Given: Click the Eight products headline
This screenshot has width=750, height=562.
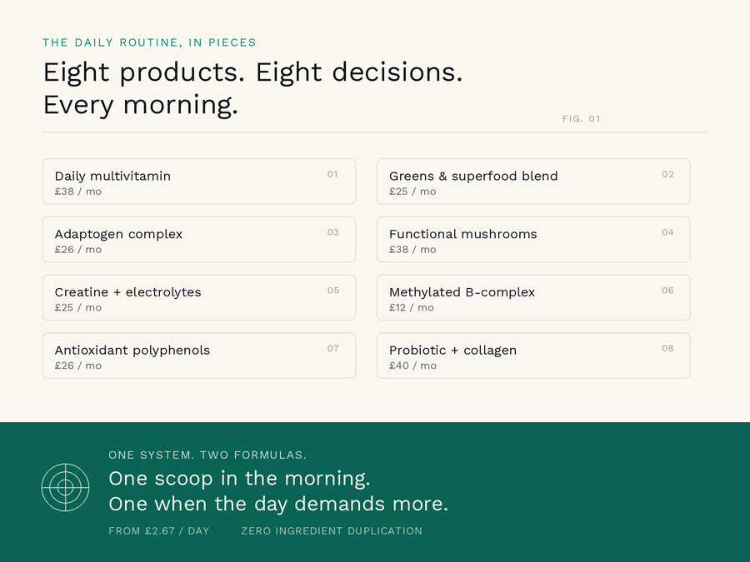Looking at the screenshot, I should [253, 88].
